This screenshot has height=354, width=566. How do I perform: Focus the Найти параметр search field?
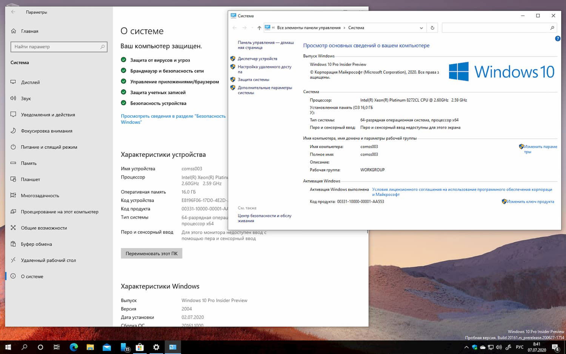coord(59,47)
